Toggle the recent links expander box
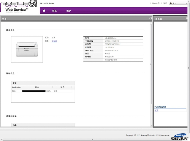190x141 pixels. click(155, 107)
